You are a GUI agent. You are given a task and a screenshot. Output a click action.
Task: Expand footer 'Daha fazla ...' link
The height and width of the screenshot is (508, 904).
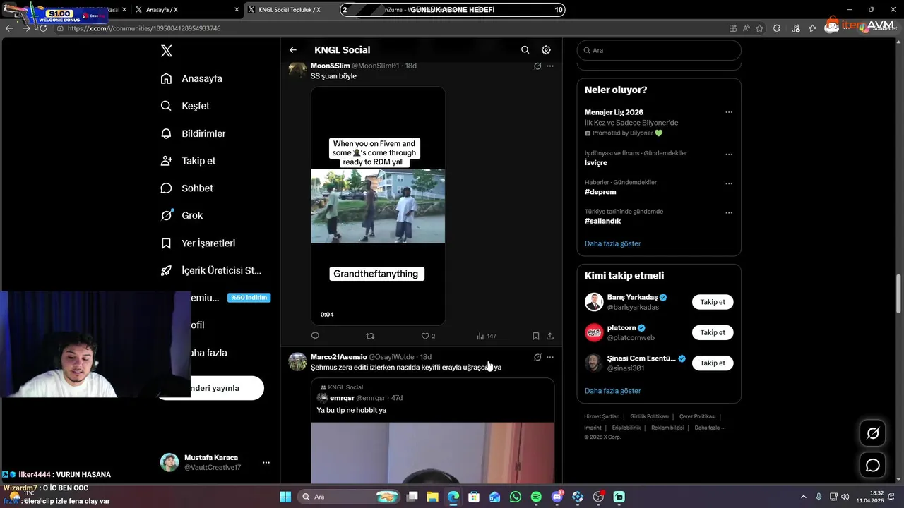[710, 428]
